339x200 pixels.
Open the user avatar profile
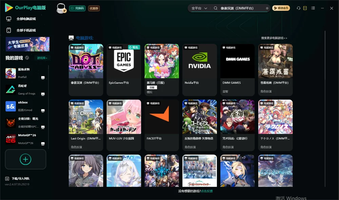pyautogui.click(x=61, y=8)
